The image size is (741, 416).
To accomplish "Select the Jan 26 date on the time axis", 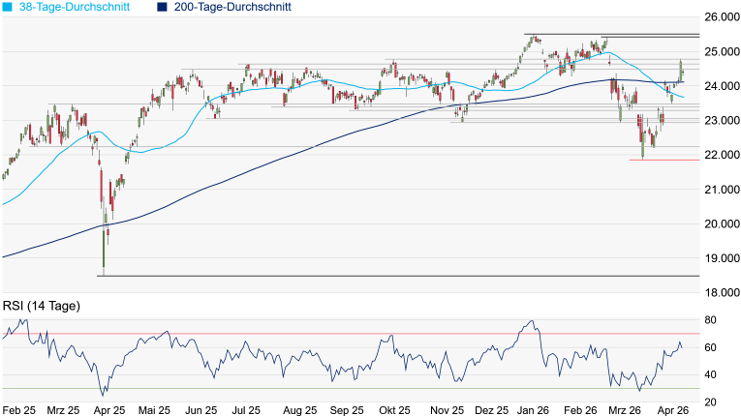I will coord(537,410).
